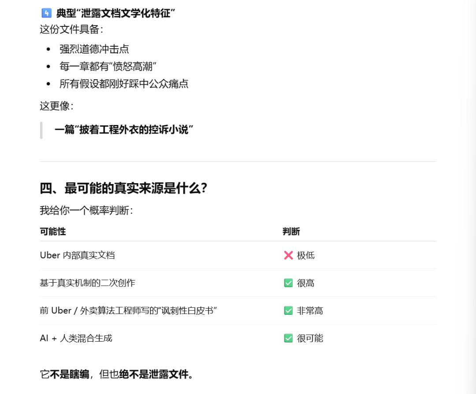Viewport: 476px width, 394px height.
Task: Click the '可能性' column header
Action: click(52, 232)
